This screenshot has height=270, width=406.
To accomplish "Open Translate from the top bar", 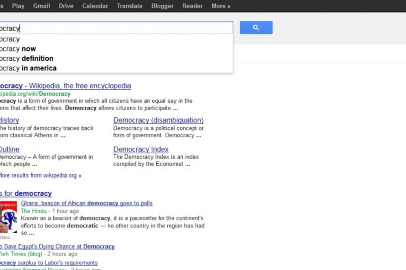I will point(130,6).
